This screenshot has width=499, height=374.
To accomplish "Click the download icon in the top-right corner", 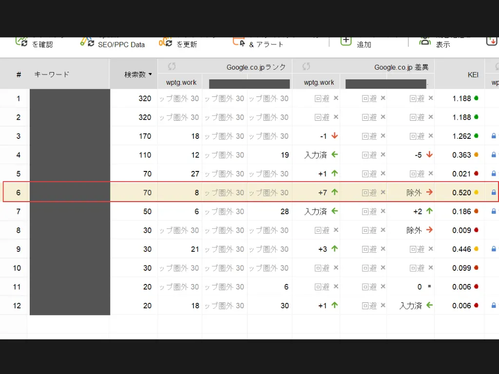I will (492, 41).
